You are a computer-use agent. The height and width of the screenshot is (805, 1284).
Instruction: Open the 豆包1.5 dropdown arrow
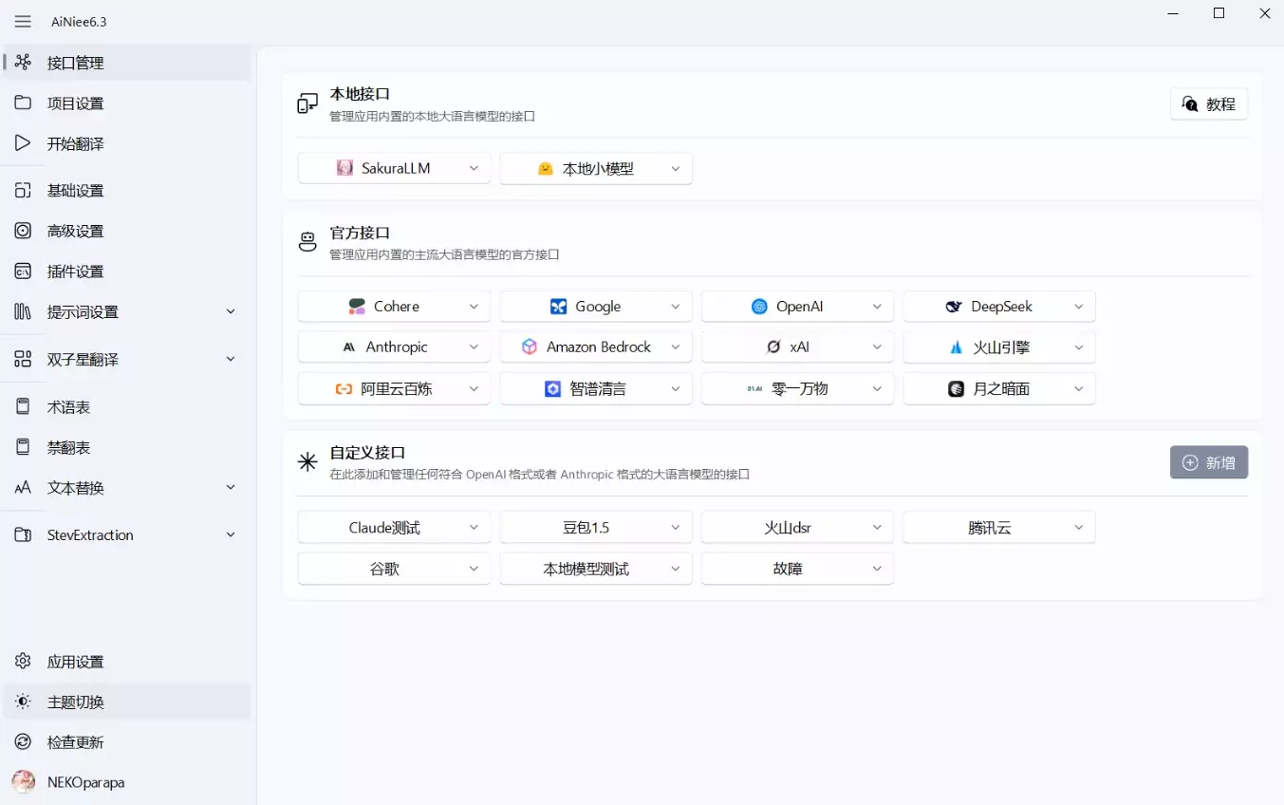coord(676,528)
